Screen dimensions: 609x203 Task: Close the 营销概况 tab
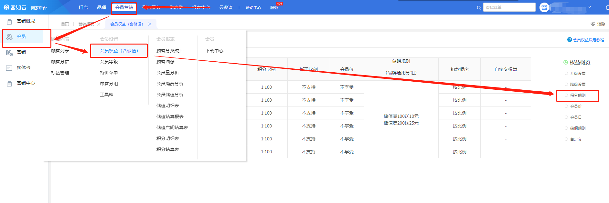(x=99, y=24)
